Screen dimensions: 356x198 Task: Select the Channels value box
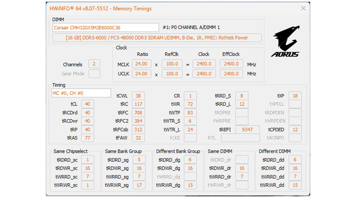(x=94, y=64)
